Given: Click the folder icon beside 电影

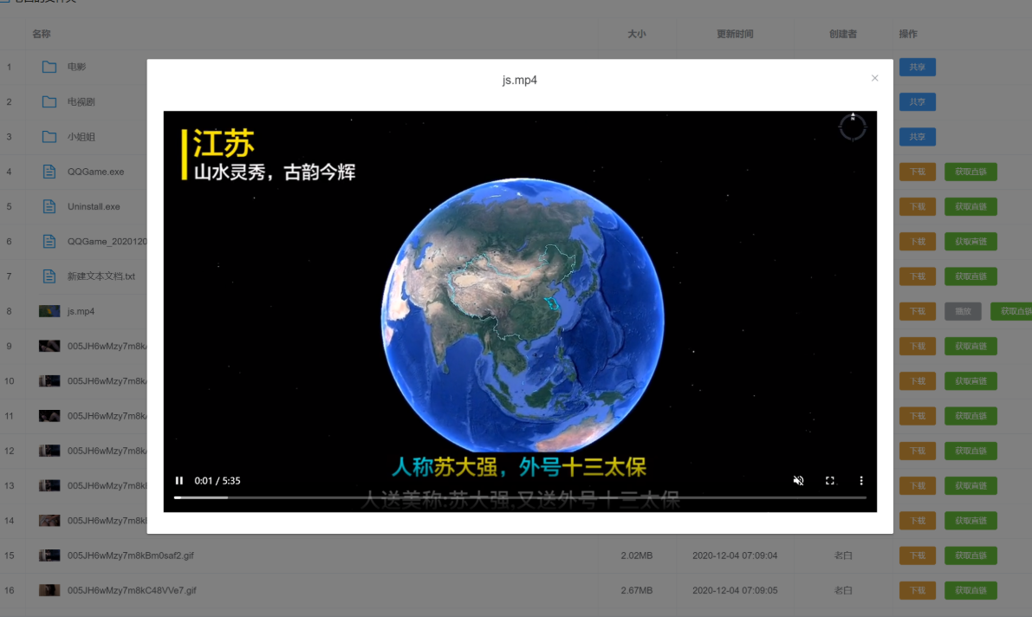Looking at the screenshot, I should 49,67.
